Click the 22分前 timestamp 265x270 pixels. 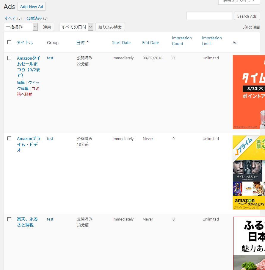[83, 64]
